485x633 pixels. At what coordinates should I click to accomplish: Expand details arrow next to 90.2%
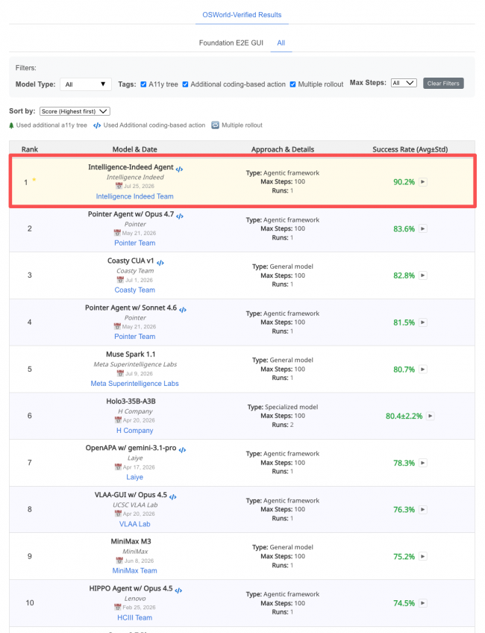pos(422,181)
